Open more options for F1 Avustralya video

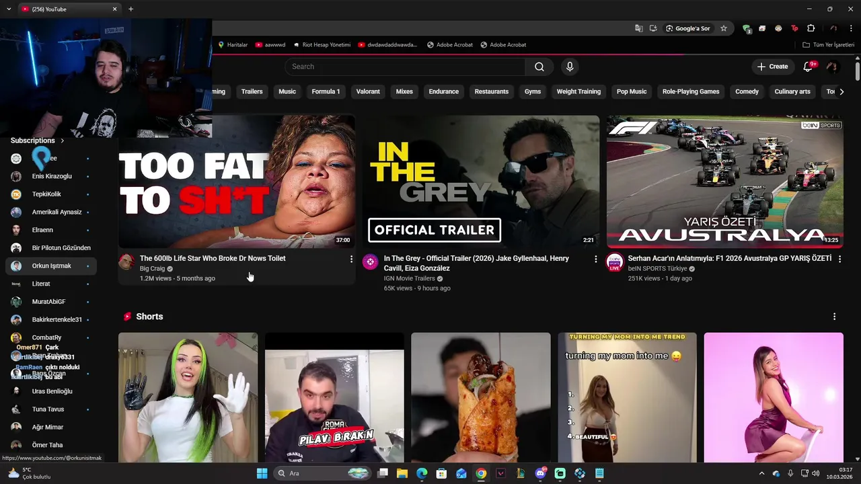click(839, 259)
